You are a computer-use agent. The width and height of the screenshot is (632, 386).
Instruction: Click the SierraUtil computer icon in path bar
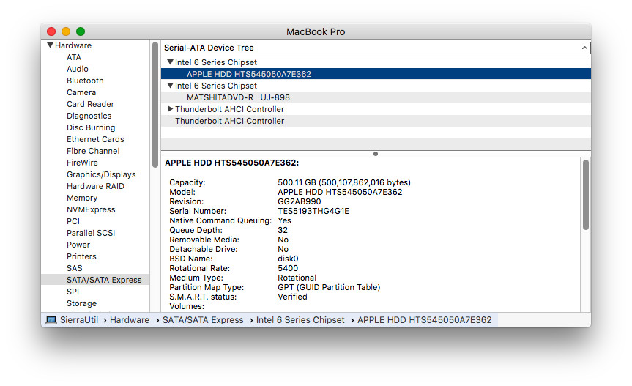[x=51, y=319]
